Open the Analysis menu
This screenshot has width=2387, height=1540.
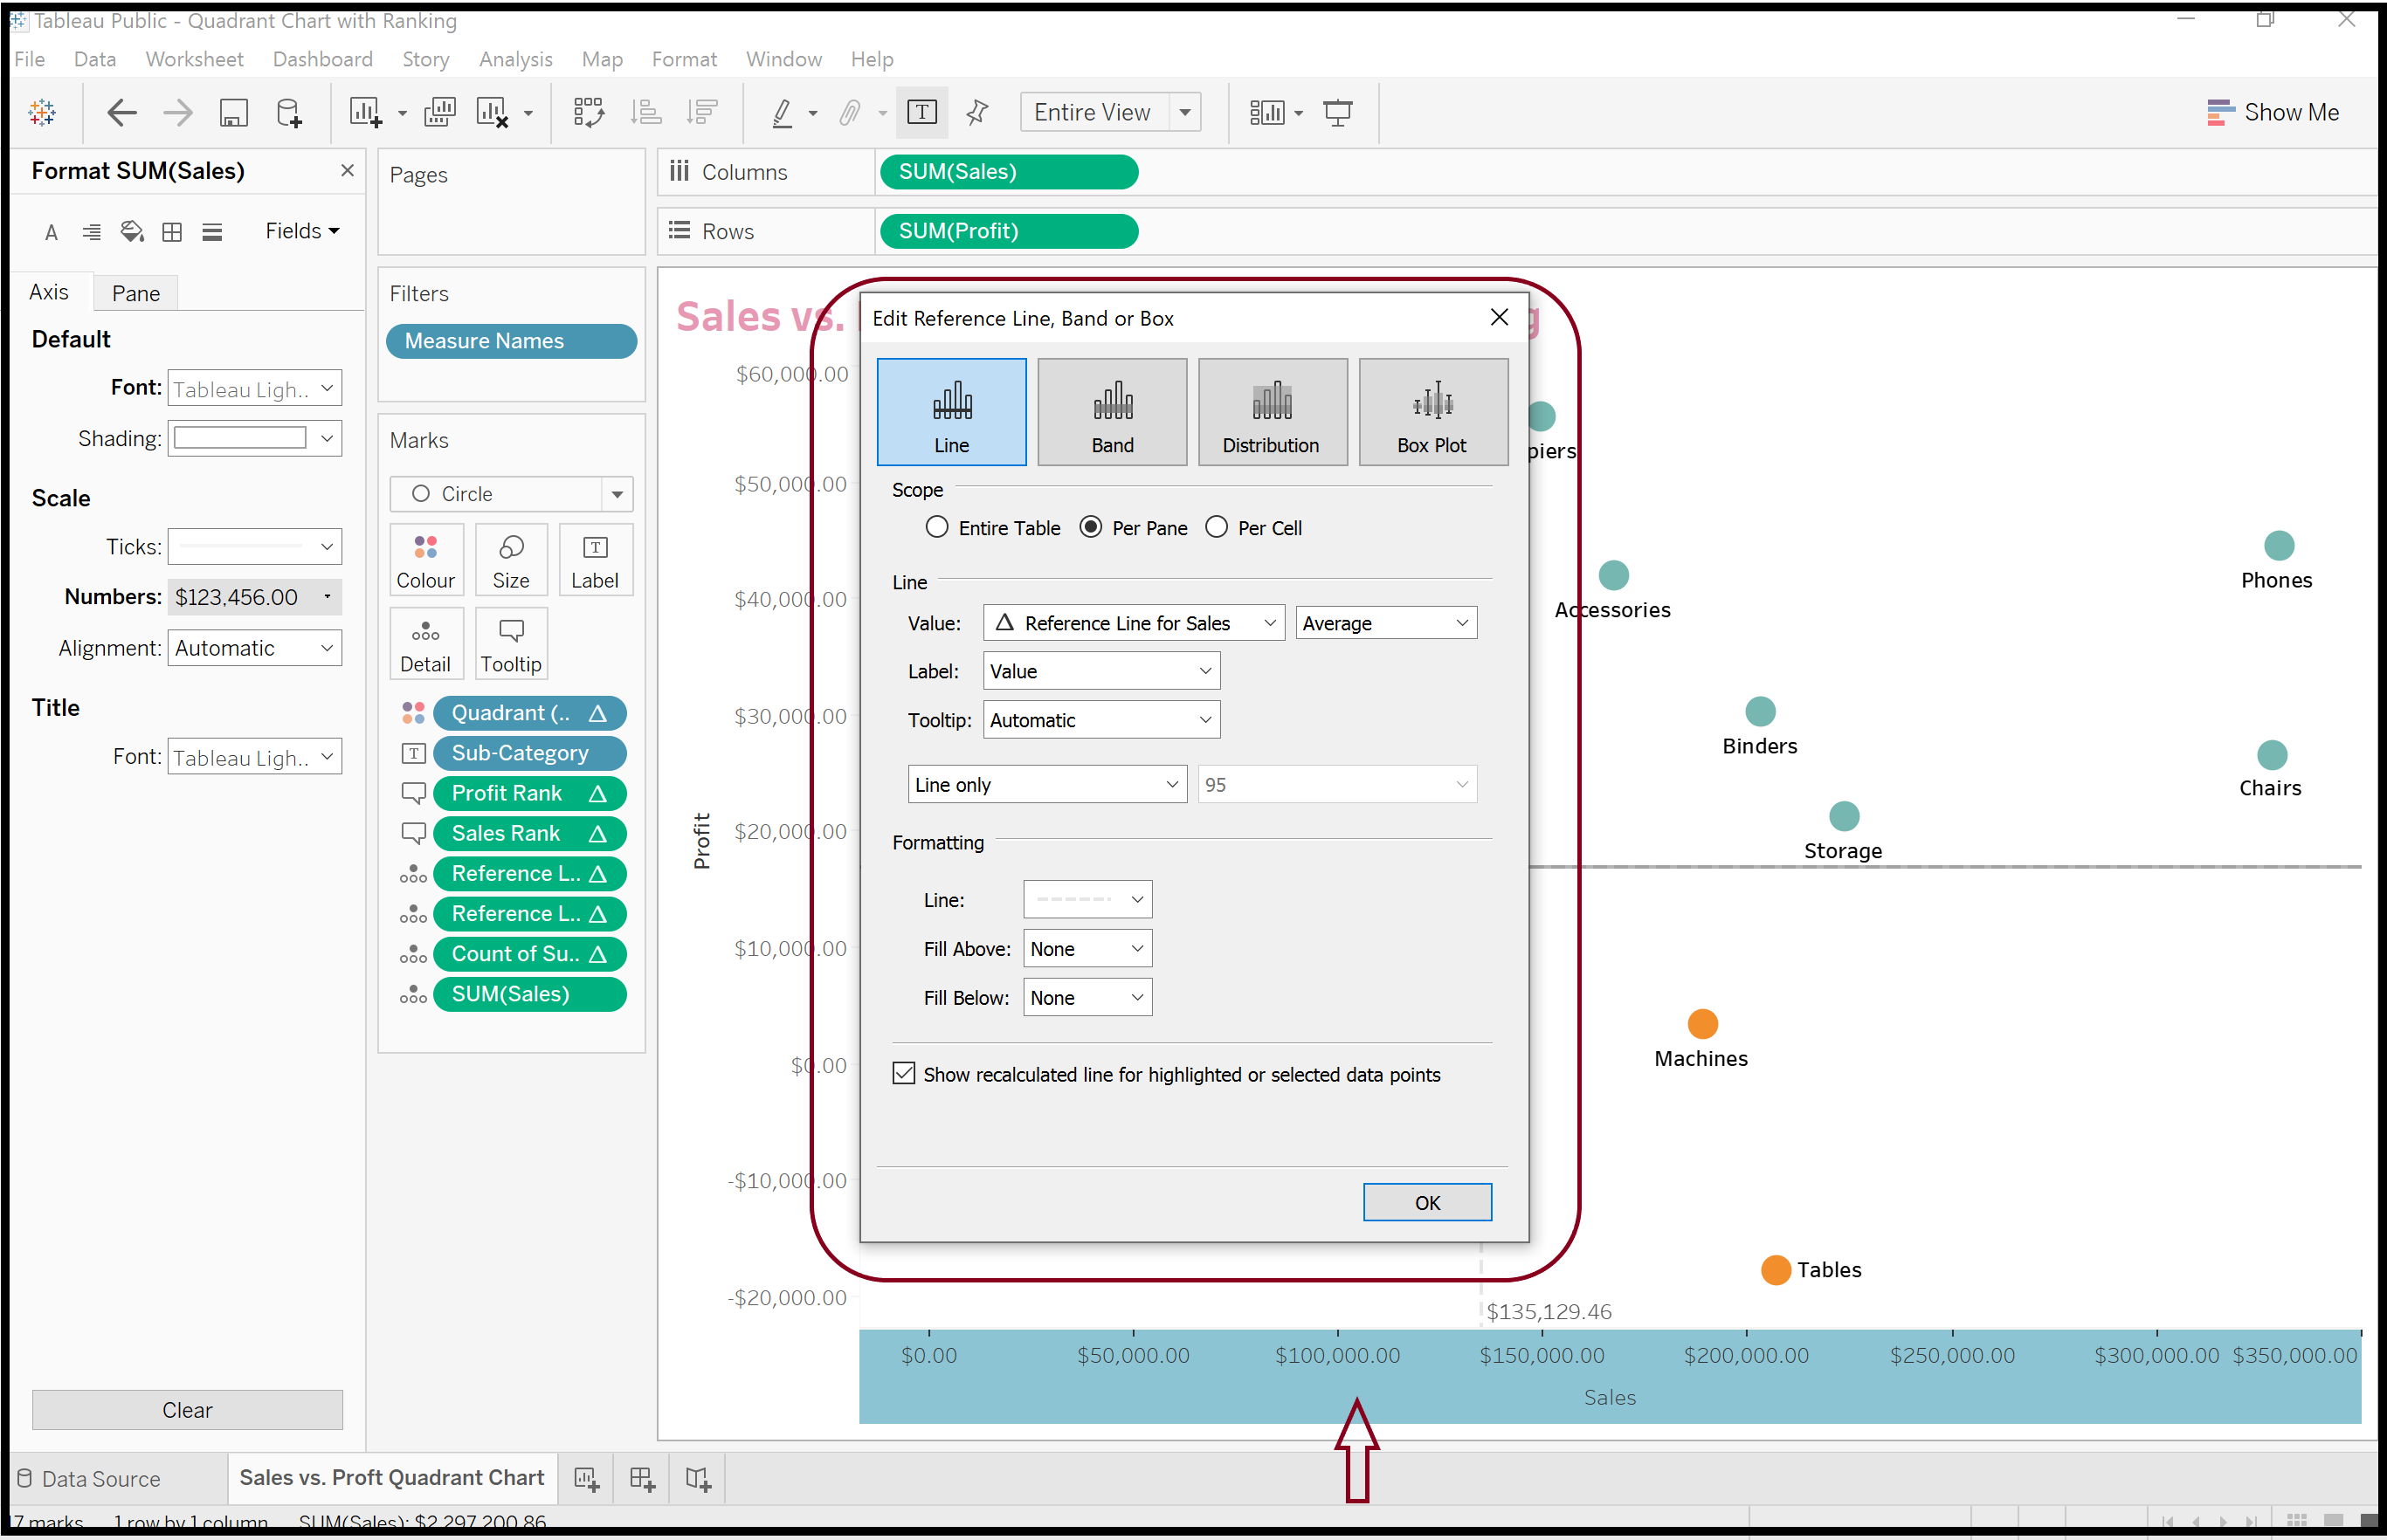coord(515,59)
